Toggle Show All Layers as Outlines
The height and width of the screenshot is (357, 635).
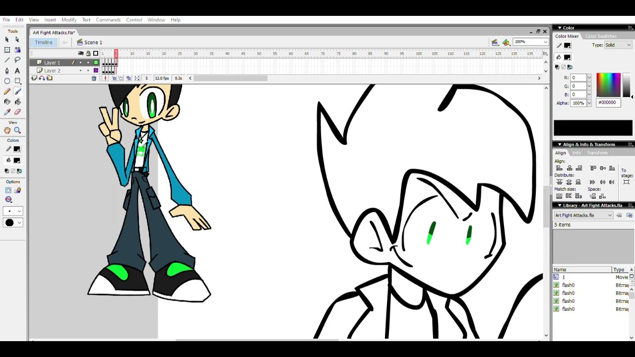(x=96, y=54)
